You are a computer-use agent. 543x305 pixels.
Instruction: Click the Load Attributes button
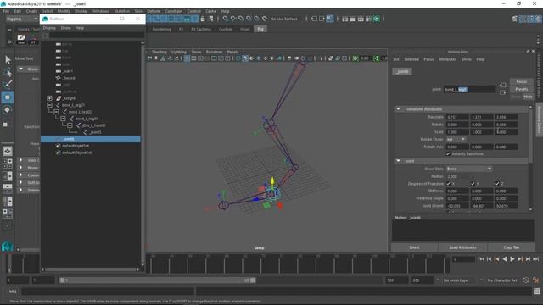[x=462, y=247]
